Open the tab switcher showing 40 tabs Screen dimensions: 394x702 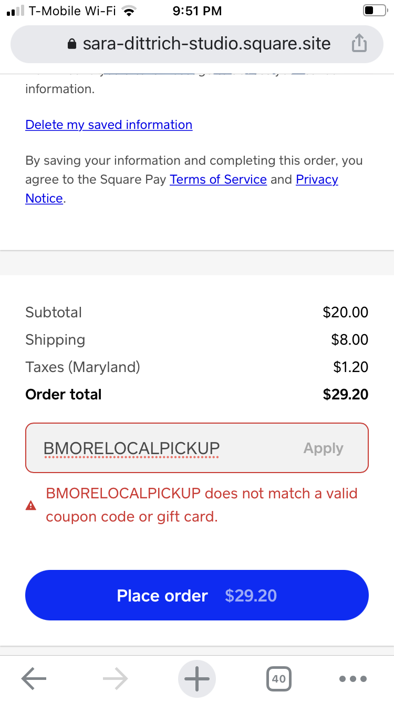pos(279,679)
